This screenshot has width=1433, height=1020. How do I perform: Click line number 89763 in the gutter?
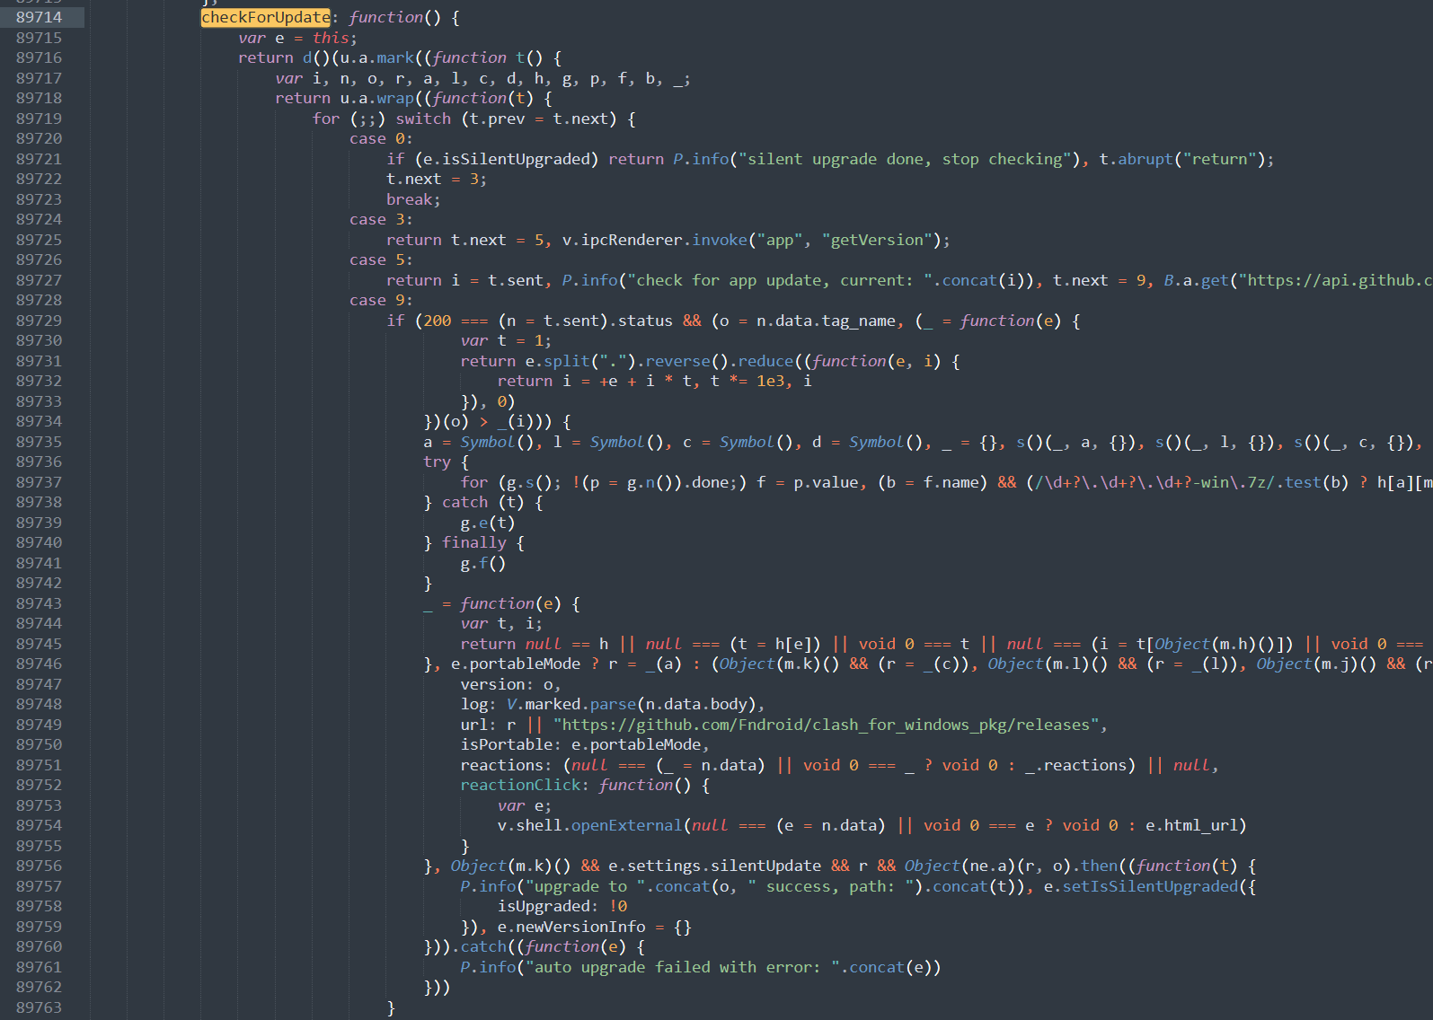click(40, 1007)
